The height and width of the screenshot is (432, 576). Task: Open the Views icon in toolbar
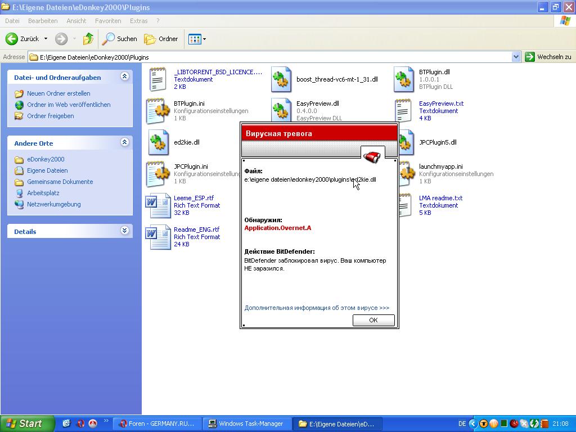195,39
